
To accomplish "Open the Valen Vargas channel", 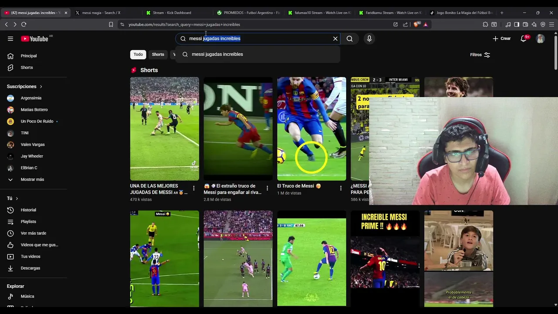I will pyautogui.click(x=33, y=144).
